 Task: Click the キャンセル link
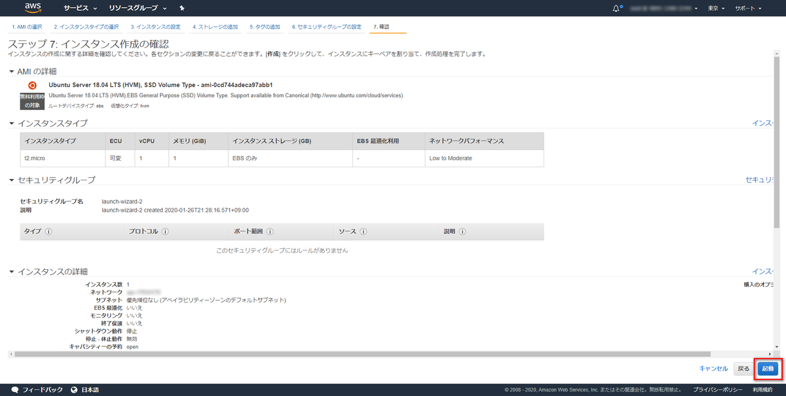click(x=713, y=369)
